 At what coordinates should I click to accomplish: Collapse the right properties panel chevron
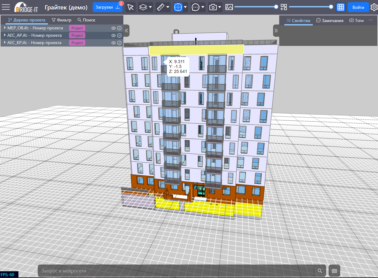click(276, 31)
